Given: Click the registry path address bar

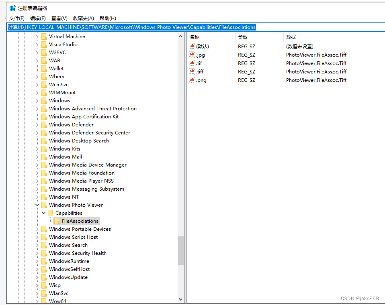Looking at the screenshot, I should [x=196, y=27].
